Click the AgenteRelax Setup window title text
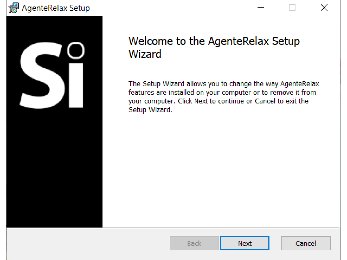 pos(56,8)
